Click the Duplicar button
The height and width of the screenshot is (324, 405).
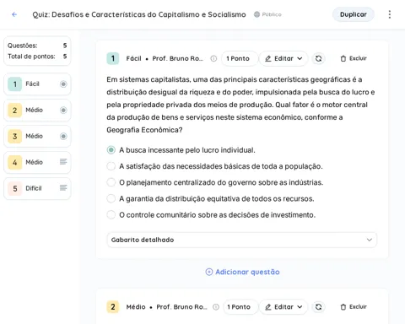[x=354, y=14]
